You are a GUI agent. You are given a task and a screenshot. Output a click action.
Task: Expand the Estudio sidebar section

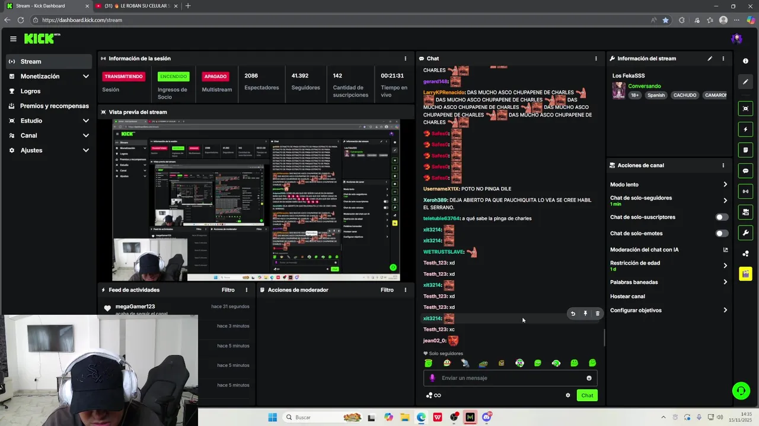(x=85, y=121)
